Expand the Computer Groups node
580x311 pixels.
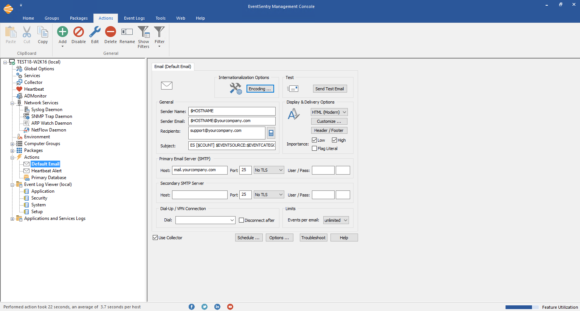click(x=12, y=144)
